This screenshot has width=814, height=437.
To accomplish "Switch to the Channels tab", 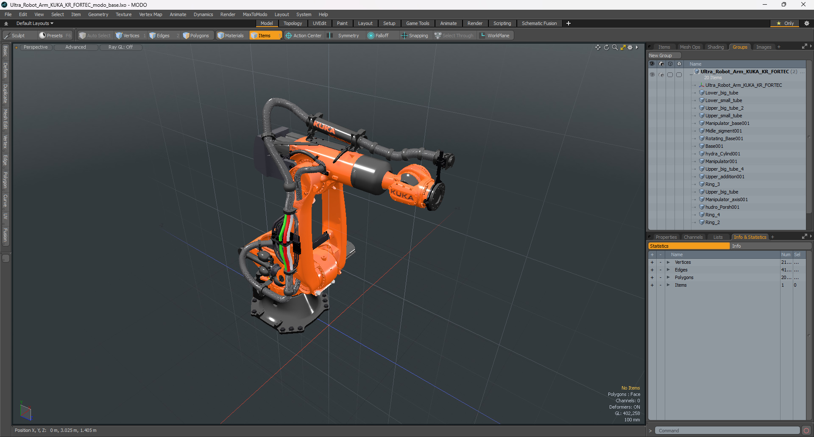I will click(693, 237).
